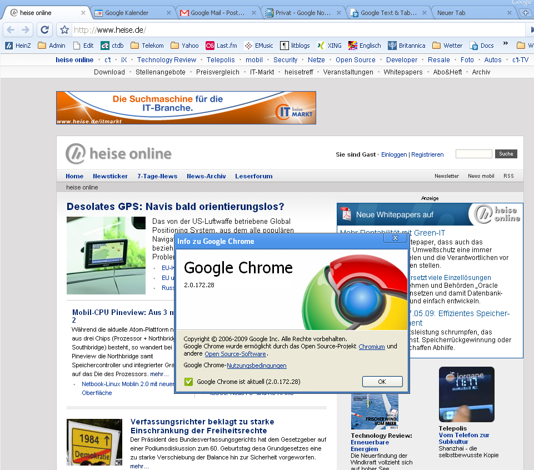This screenshot has height=470, width=534.
Task: Open the Einloggen link
Action: click(x=393, y=154)
